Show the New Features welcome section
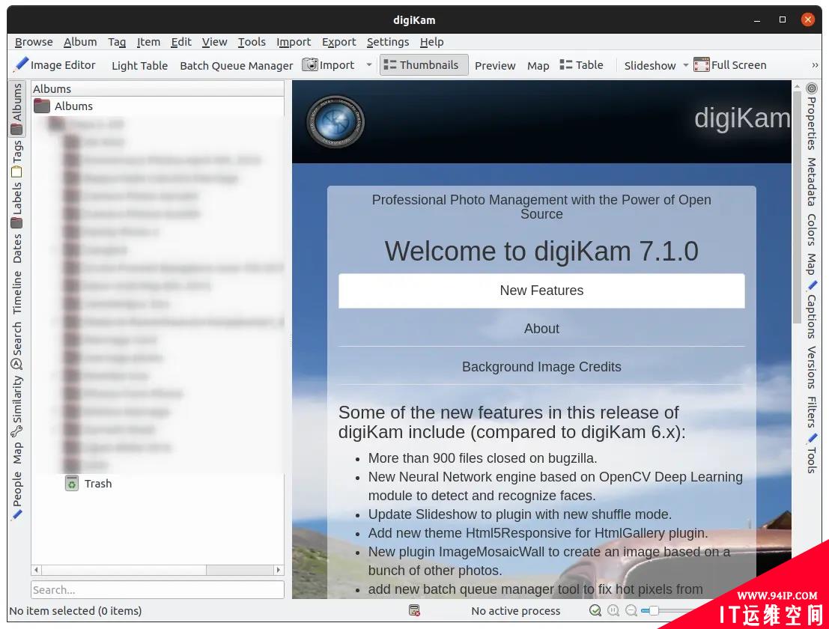 click(541, 291)
